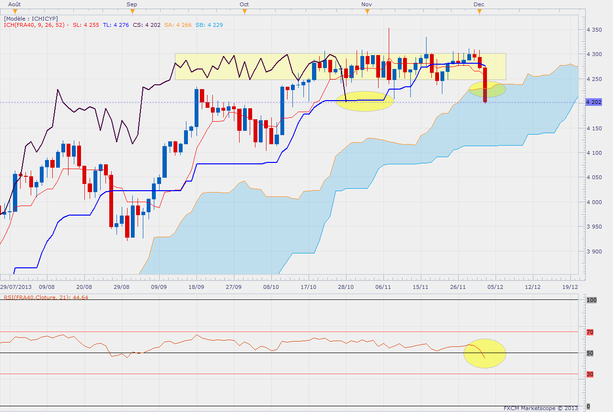This screenshot has height=412, width=613.
Task: Select the Août month label
Action: [x=15, y=4]
